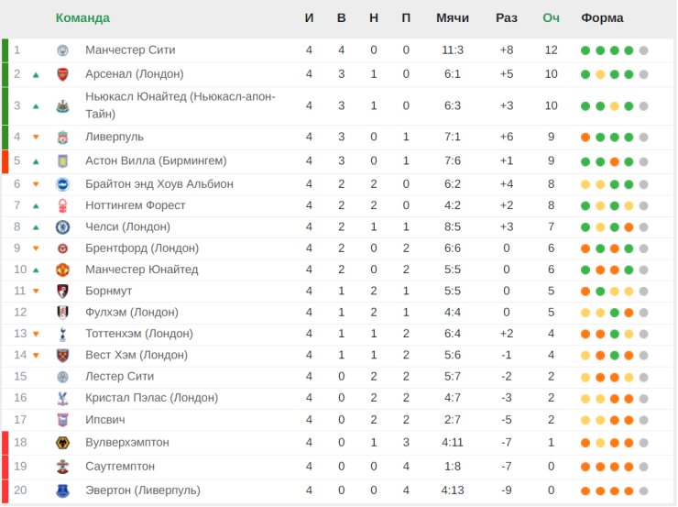Click the Chelsea crest in row 8
The height and width of the screenshot is (507, 678).
coord(62,227)
